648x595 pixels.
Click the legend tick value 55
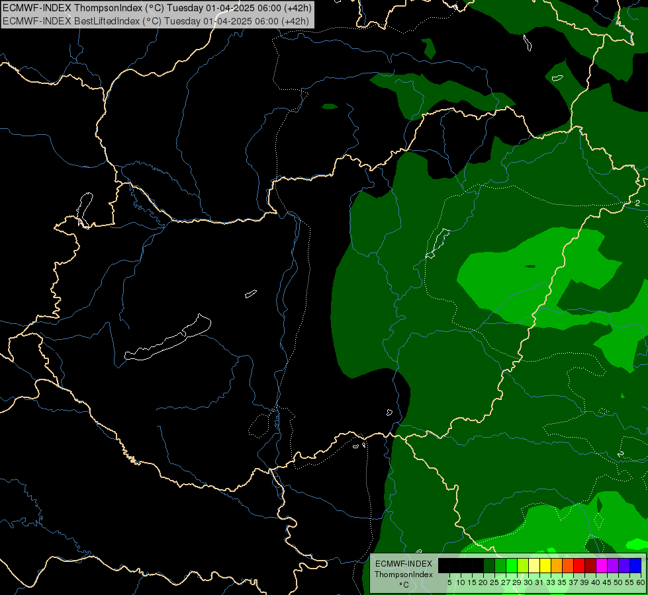630,582
